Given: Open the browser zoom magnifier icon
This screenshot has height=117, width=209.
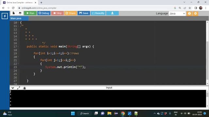Looking at the screenshot, I should [180, 8].
